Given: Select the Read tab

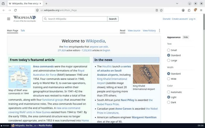Looking at the screenshot, I should pyautogui.click(x=122, y=30).
